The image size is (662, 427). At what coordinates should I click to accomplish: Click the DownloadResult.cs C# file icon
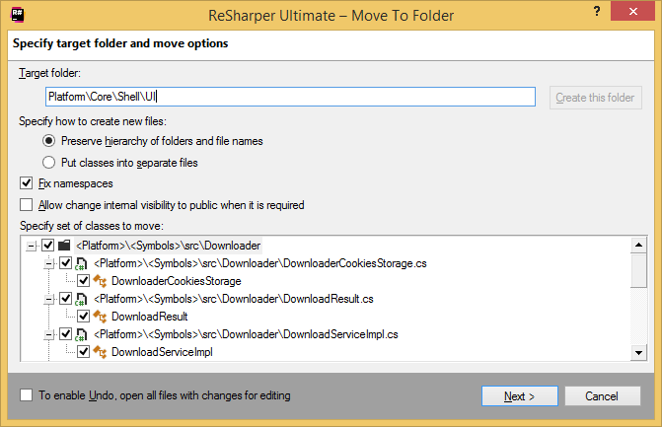82,299
